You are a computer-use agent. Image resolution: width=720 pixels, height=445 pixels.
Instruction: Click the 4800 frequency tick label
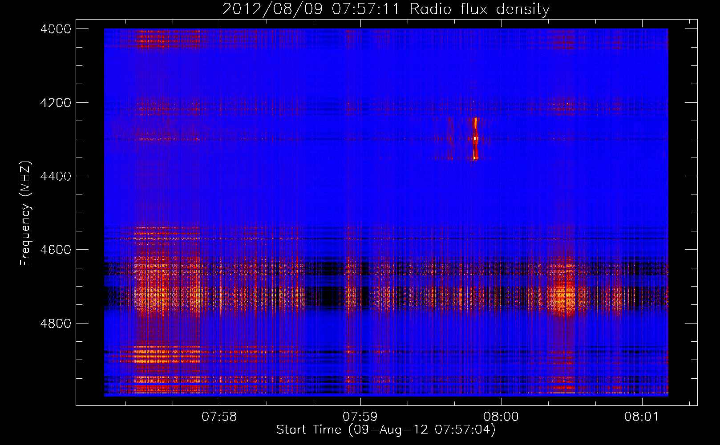point(56,324)
